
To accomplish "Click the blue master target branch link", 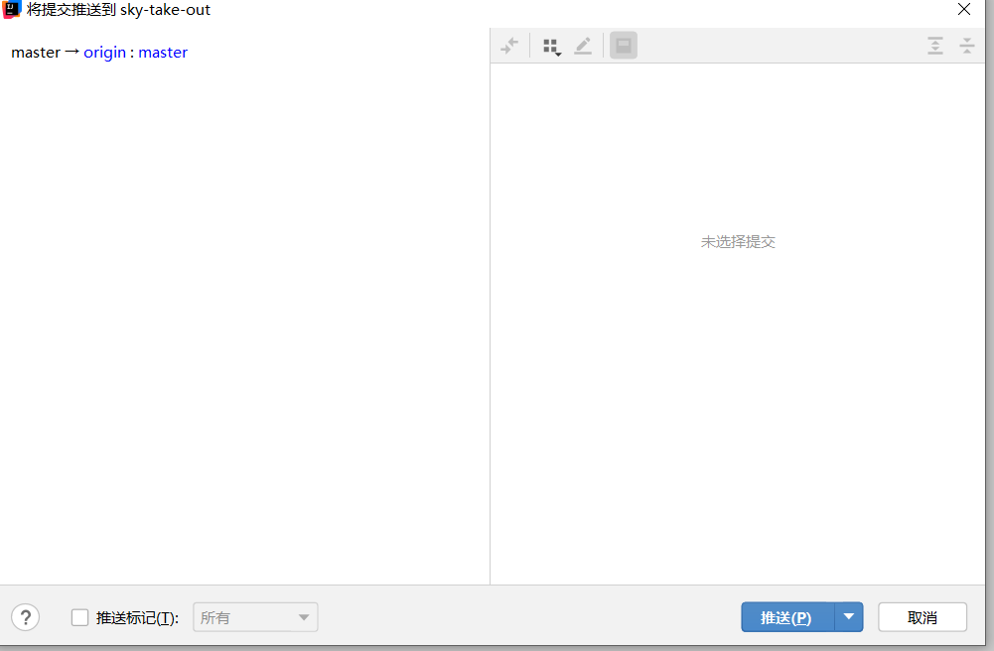I will point(163,53).
